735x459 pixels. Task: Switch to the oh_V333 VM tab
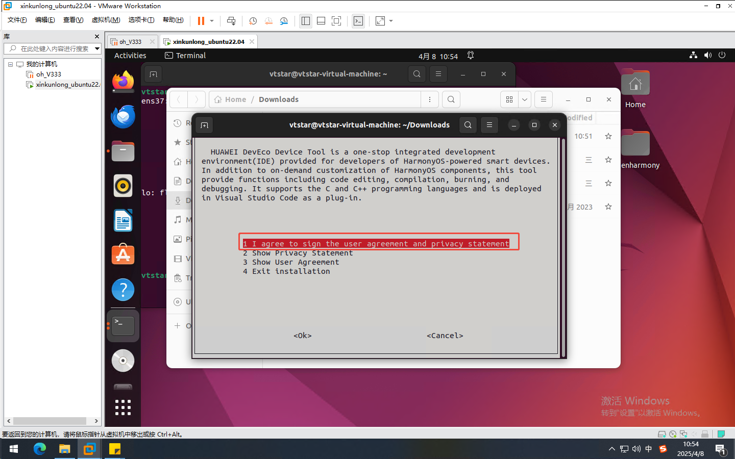tap(130, 42)
